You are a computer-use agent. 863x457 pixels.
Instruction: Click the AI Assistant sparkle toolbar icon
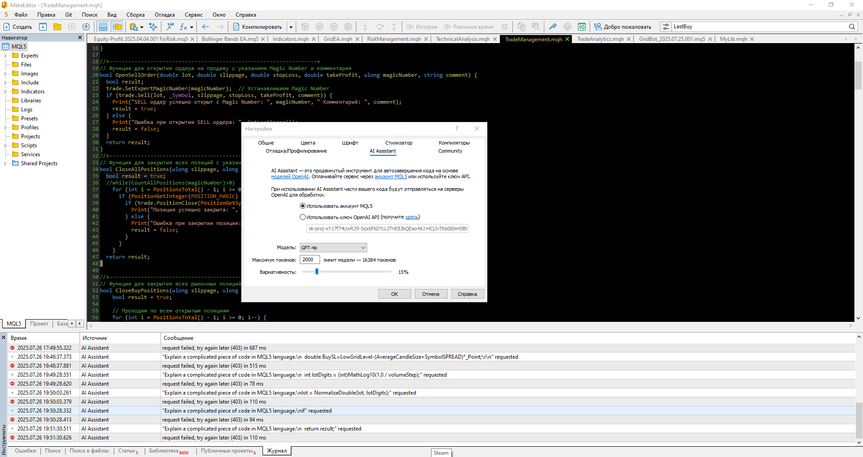click(153, 27)
